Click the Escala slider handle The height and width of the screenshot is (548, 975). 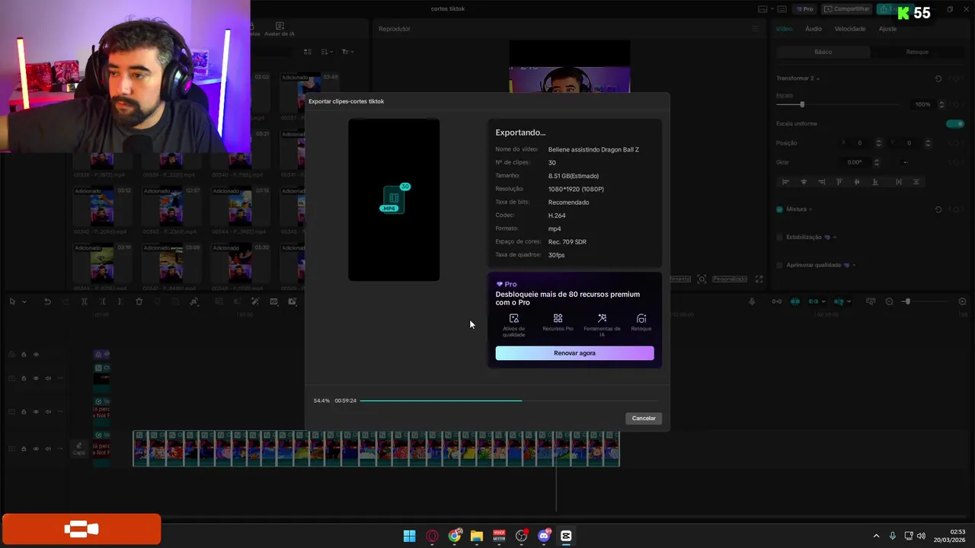(801, 104)
